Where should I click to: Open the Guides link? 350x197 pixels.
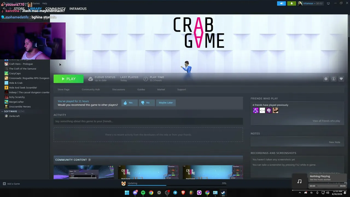(x=141, y=89)
